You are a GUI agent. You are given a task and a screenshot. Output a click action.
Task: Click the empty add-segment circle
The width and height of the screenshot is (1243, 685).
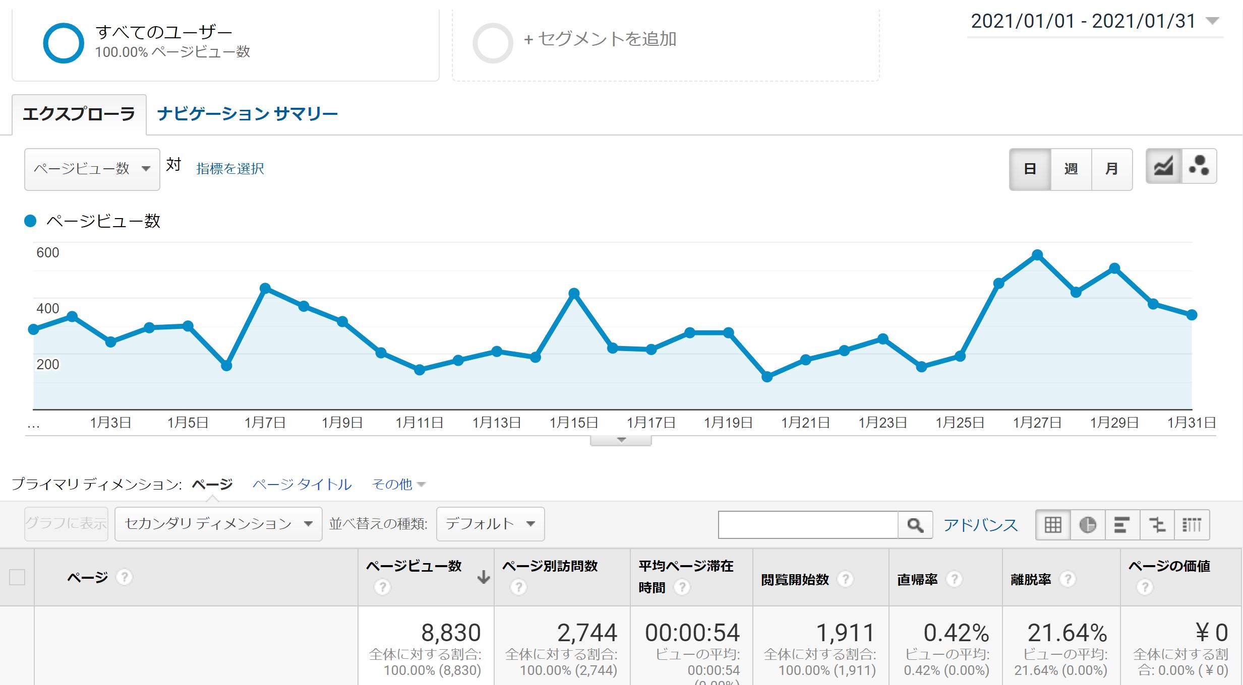pyautogui.click(x=493, y=43)
